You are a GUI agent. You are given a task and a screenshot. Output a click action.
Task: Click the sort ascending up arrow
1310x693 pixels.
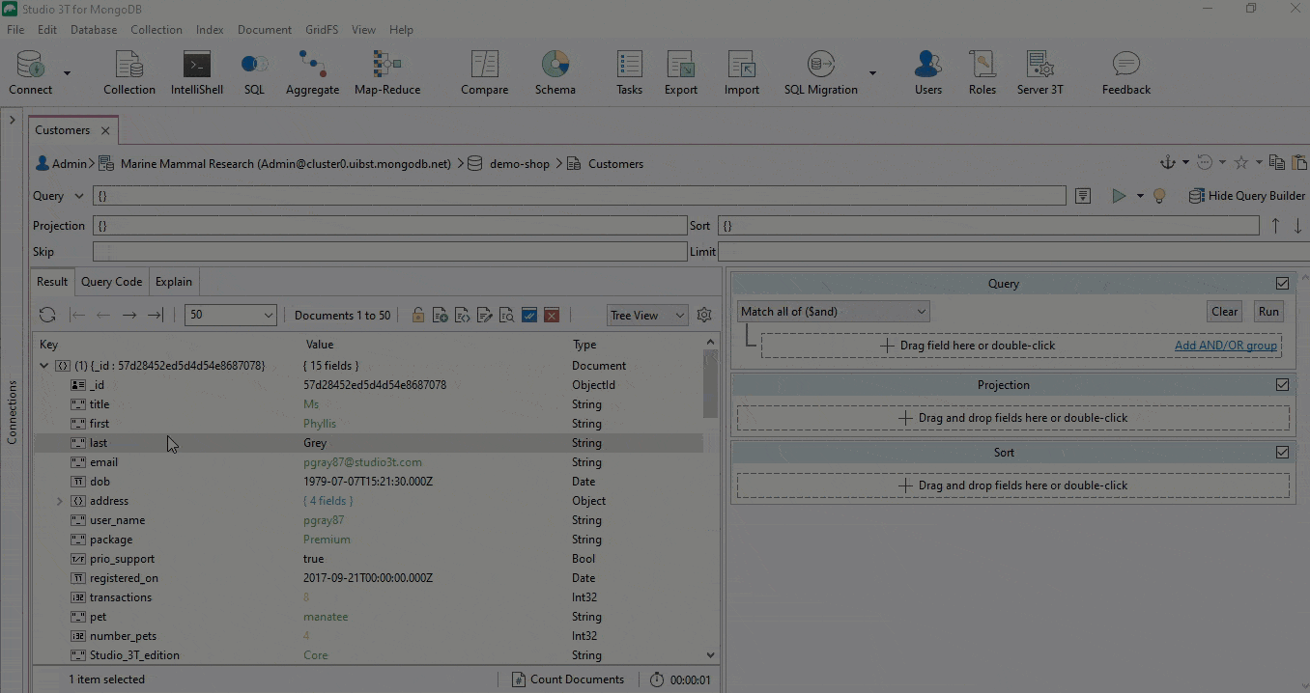1275,226
